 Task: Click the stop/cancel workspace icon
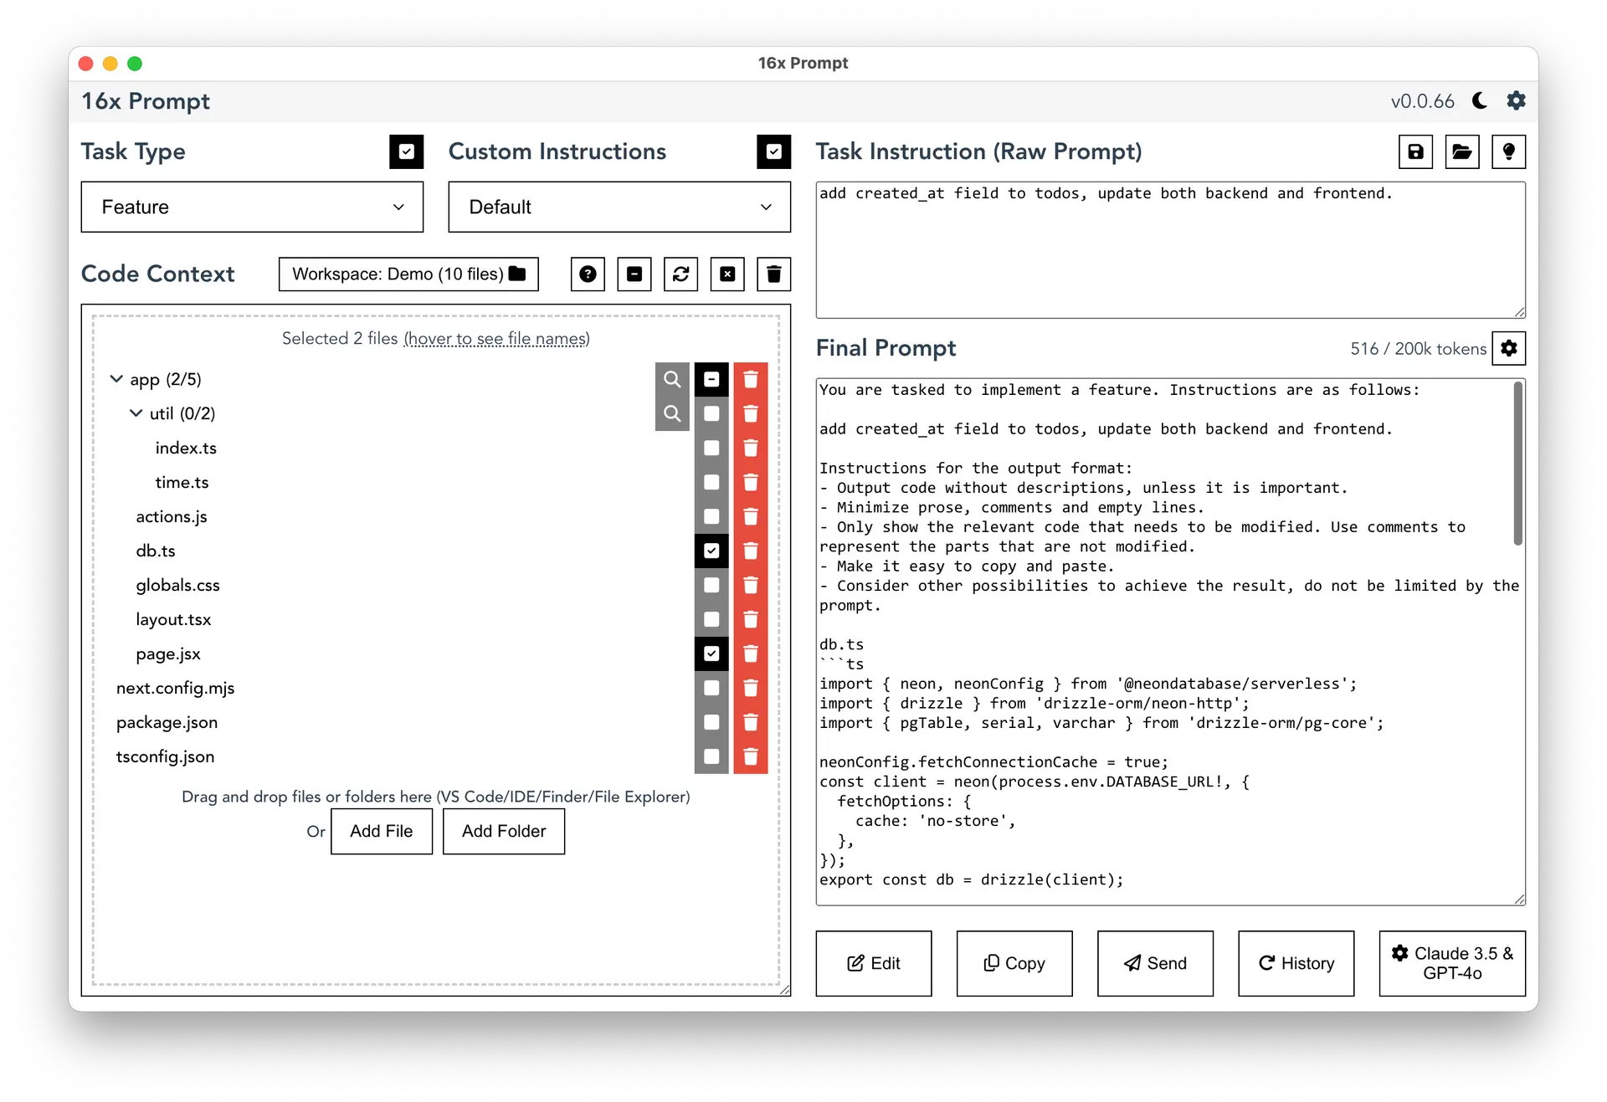[x=729, y=274]
